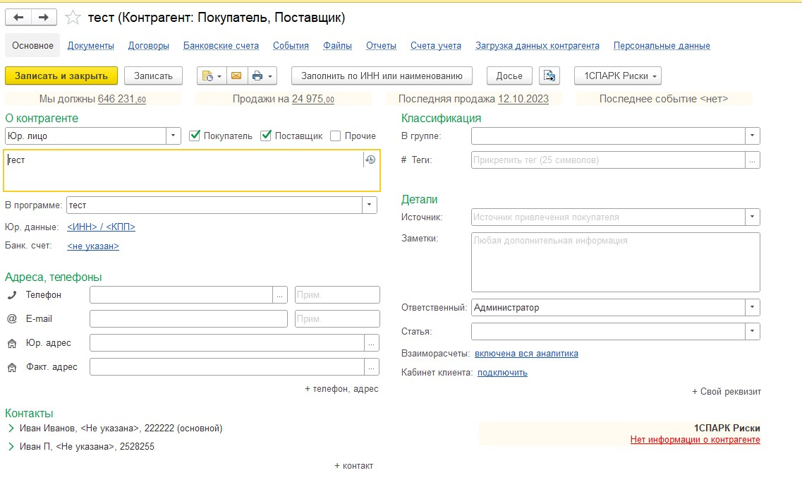Click the house icon beside Факт. адрес
Image resolution: width=802 pixels, height=485 pixels.
(x=12, y=368)
